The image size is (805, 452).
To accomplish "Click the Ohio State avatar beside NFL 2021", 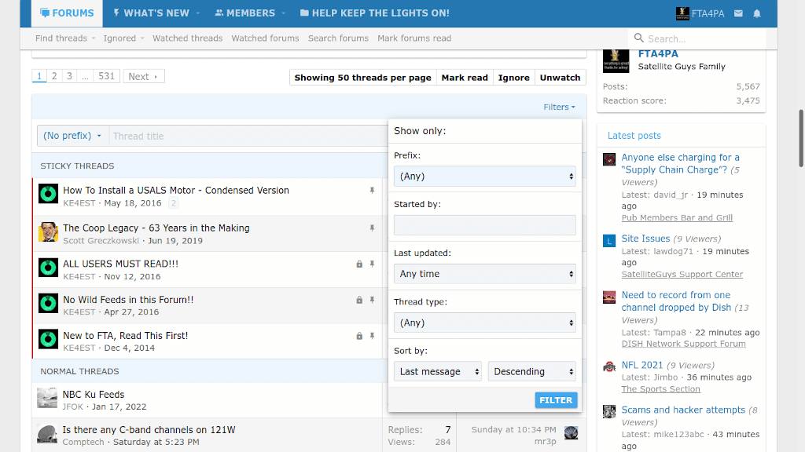I will pyautogui.click(x=609, y=367).
